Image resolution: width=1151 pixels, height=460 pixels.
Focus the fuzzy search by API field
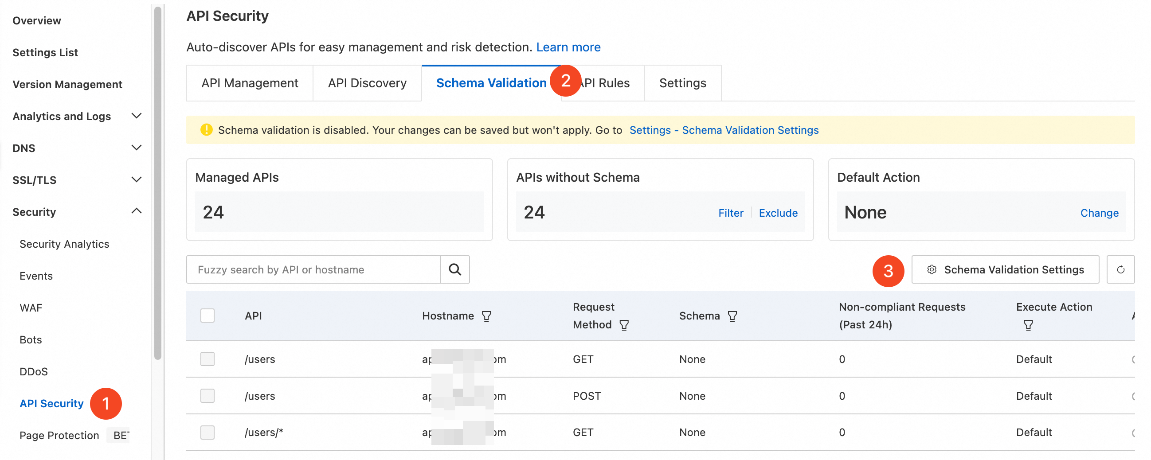(313, 269)
